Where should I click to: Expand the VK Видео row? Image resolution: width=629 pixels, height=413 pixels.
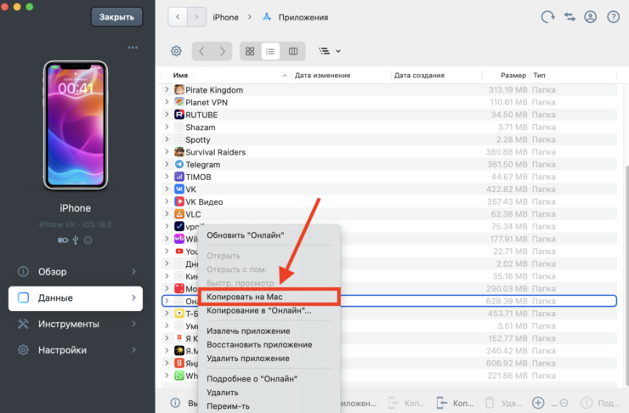[x=167, y=201]
